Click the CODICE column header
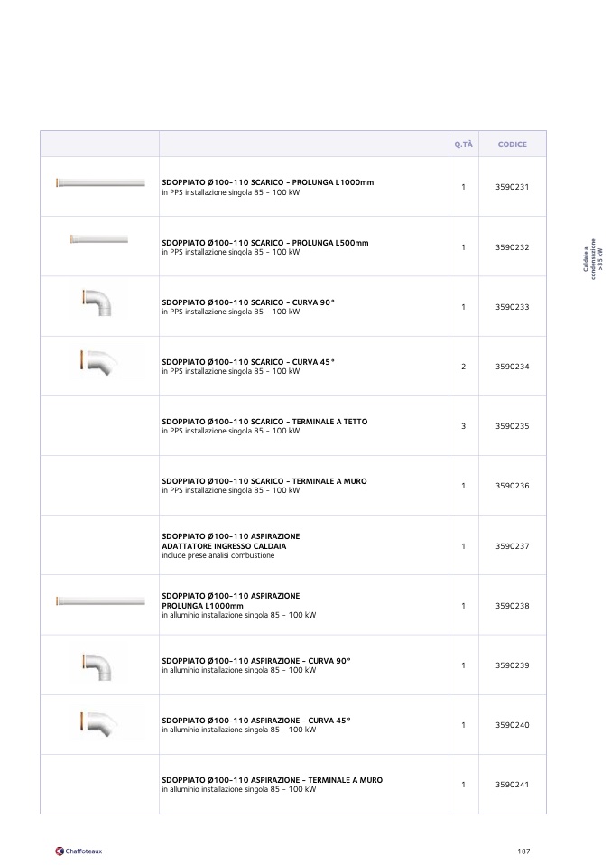This screenshot has width=611, height=865. (512, 144)
